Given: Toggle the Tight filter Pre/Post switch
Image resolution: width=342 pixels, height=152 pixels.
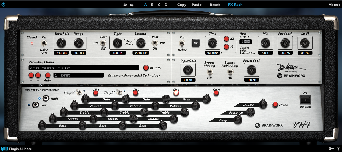Looking at the screenshot, I should coord(103,43).
